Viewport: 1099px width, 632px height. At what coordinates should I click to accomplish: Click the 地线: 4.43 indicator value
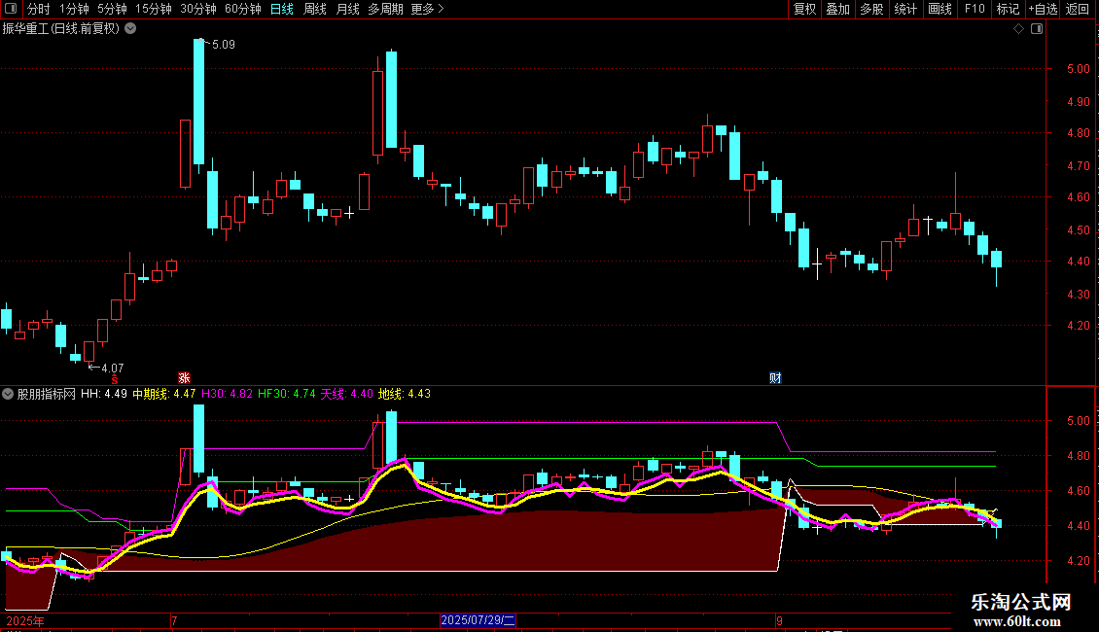[x=405, y=394]
